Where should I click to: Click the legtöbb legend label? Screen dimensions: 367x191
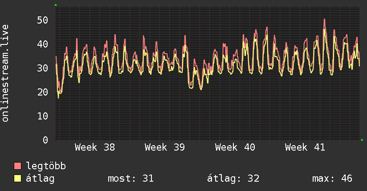[46, 166]
